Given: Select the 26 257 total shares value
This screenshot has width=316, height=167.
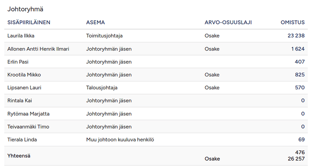Looking at the screenshot, I should (296, 159).
